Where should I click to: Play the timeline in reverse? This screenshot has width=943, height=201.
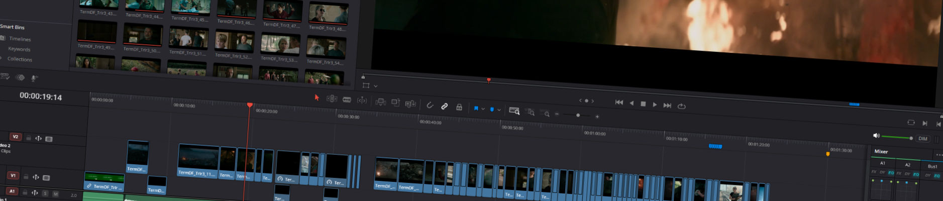pyautogui.click(x=632, y=103)
